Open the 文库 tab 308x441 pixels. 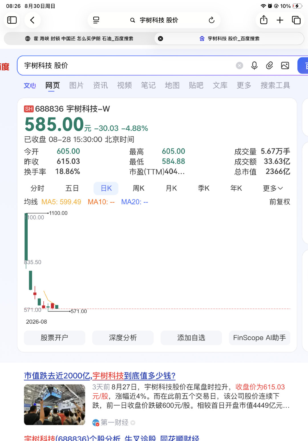(220, 85)
